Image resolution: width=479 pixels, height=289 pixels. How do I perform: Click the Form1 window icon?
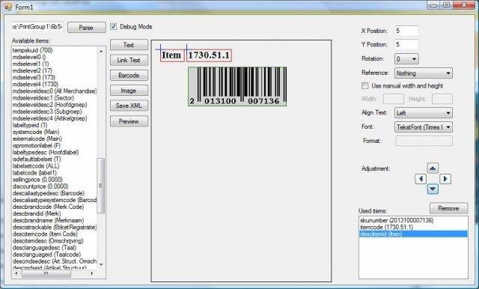pyautogui.click(x=8, y=7)
